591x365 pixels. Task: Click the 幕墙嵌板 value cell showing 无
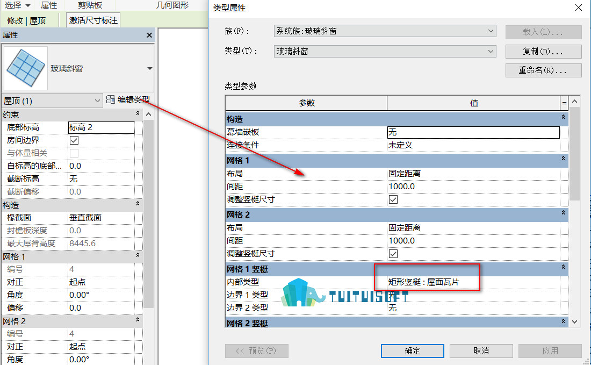pos(473,132)
